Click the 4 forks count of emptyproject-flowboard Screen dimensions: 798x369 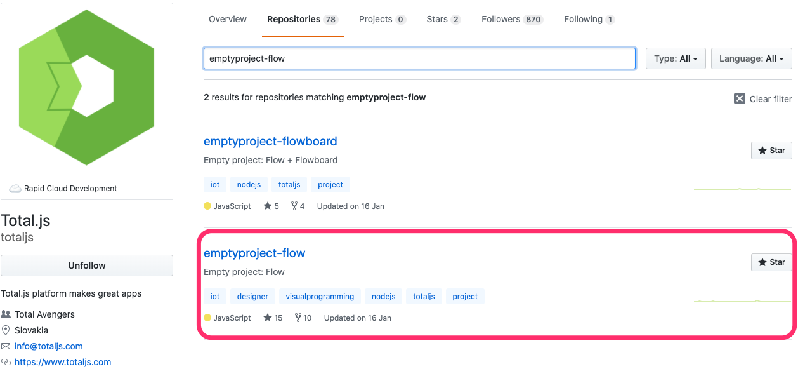298,206
